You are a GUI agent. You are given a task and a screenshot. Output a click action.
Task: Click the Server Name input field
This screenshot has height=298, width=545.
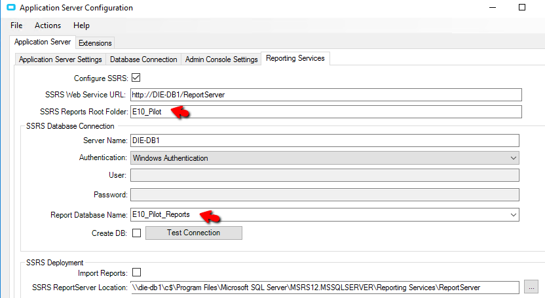325,141
